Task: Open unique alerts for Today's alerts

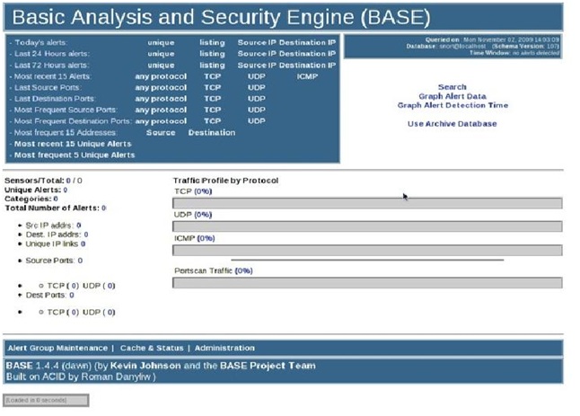Action: pos(161,42)
